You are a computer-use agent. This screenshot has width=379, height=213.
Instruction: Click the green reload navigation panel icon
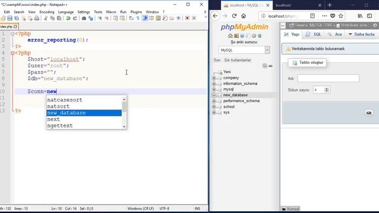259,35
